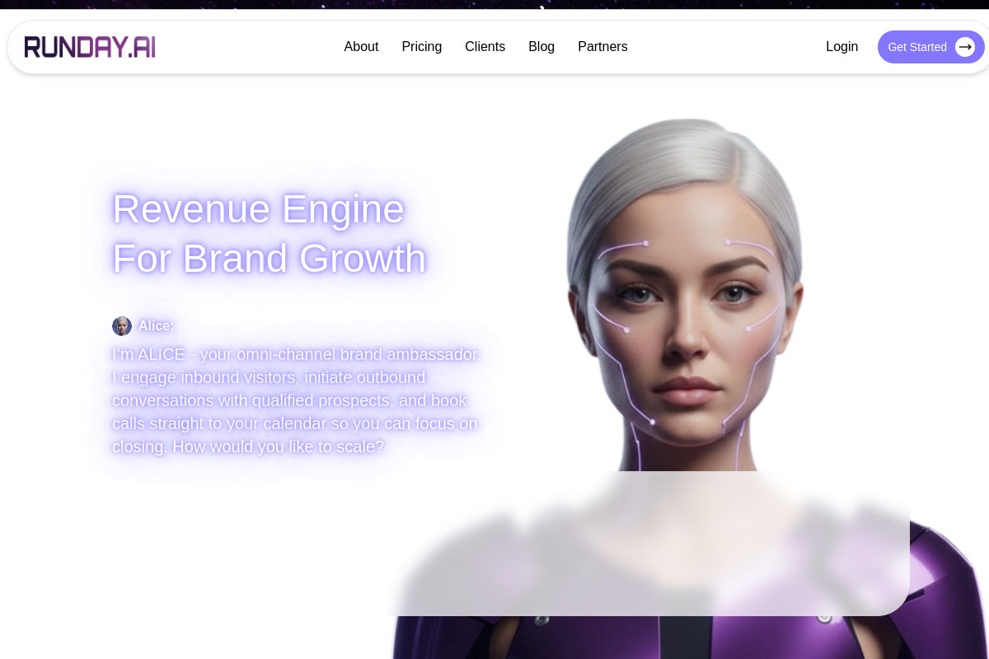Viewport: 989px width, 659px height.
Task: Visit the Blog link
Action: pos(541,47)
